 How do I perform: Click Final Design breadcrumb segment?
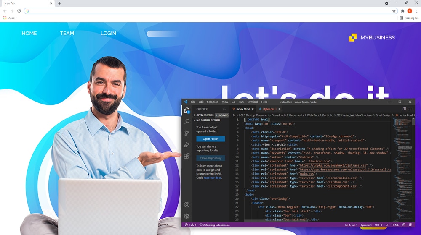coord(383,115)
